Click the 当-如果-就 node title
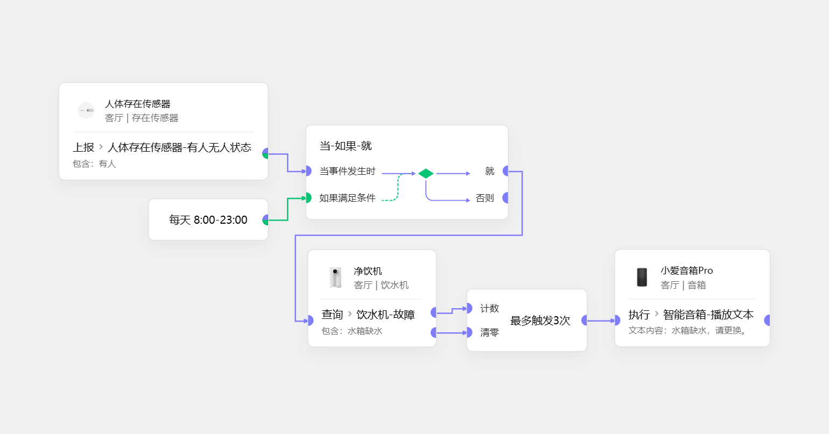829x434 pixels. click(346, 146)
